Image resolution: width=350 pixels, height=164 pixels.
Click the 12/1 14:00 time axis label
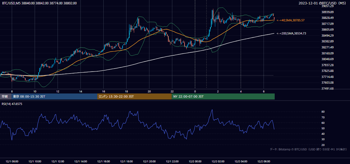click(81, 162)
